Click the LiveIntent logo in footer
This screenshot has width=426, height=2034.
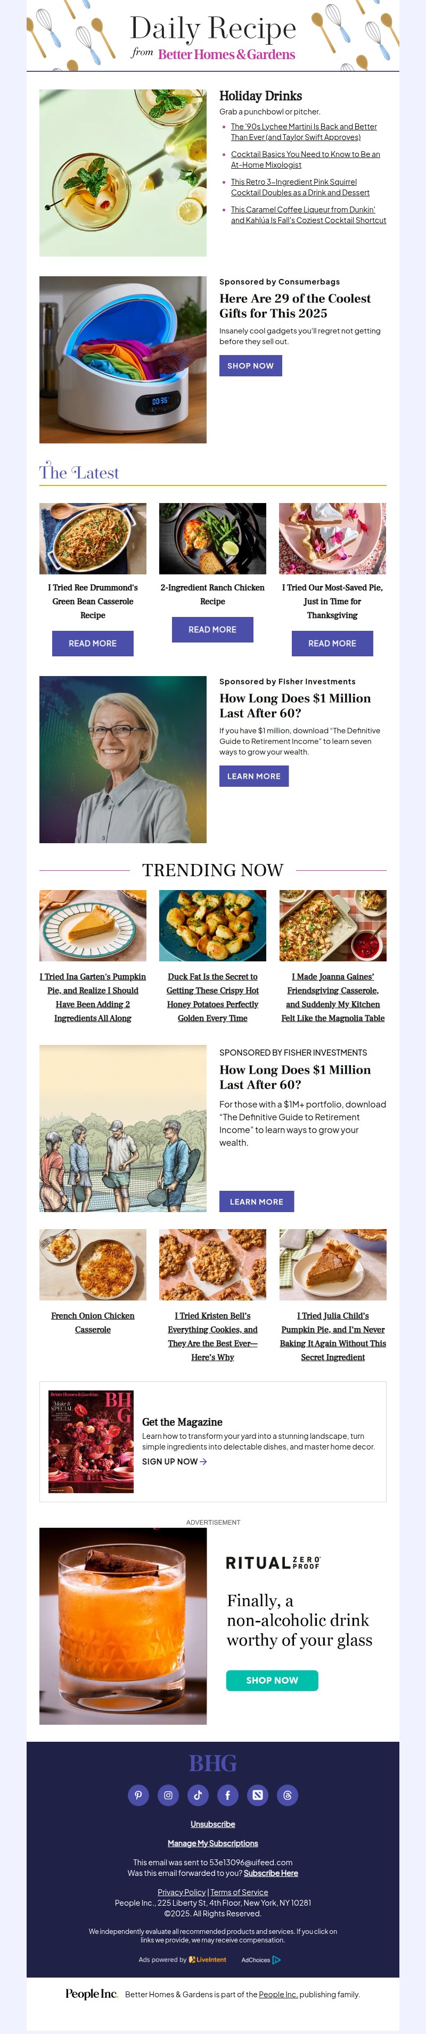[x=208, y=1960]
